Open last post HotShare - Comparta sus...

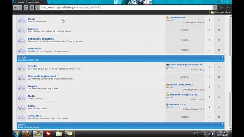tap(184, 94)
